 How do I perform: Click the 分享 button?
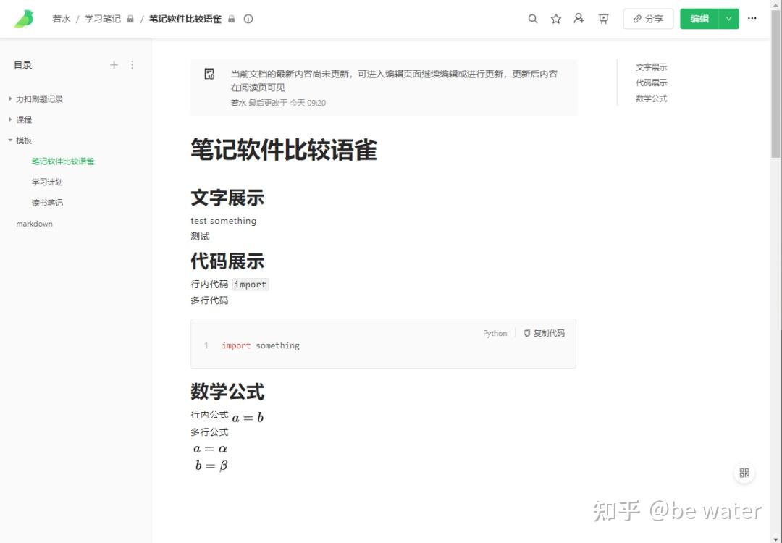point(648,19)
